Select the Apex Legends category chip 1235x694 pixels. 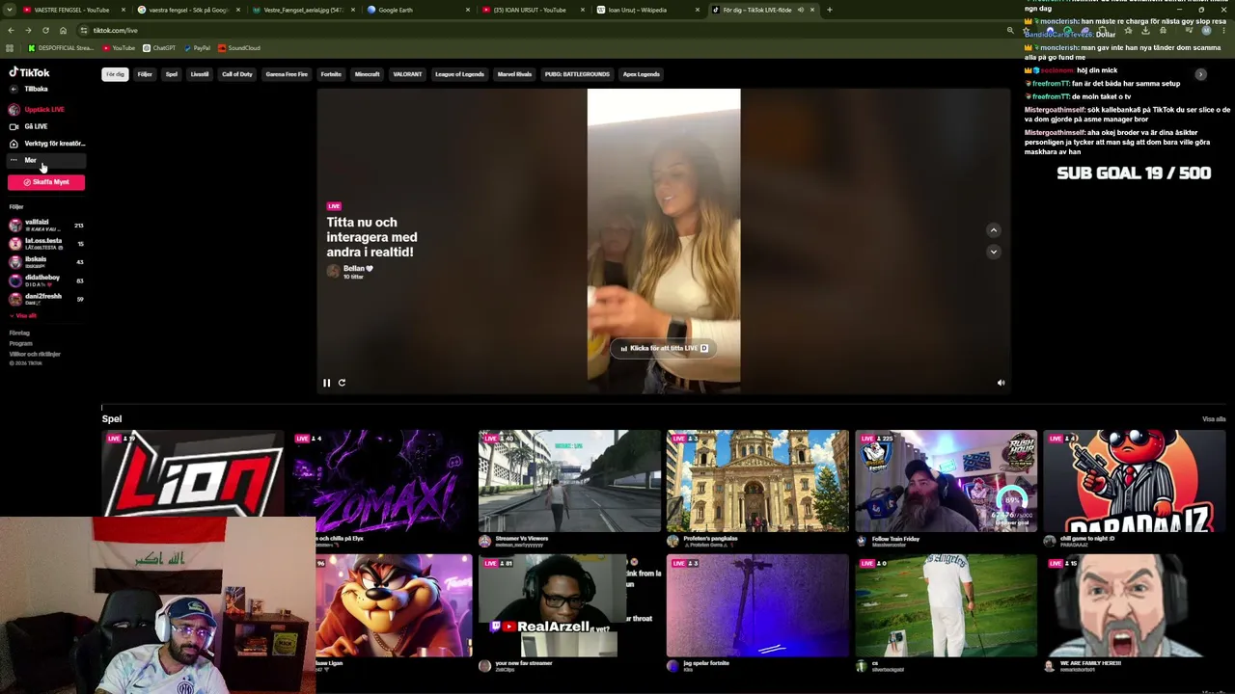[642, 74]
